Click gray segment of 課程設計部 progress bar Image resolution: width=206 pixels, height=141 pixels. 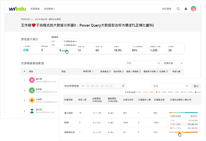click(172, 132)
